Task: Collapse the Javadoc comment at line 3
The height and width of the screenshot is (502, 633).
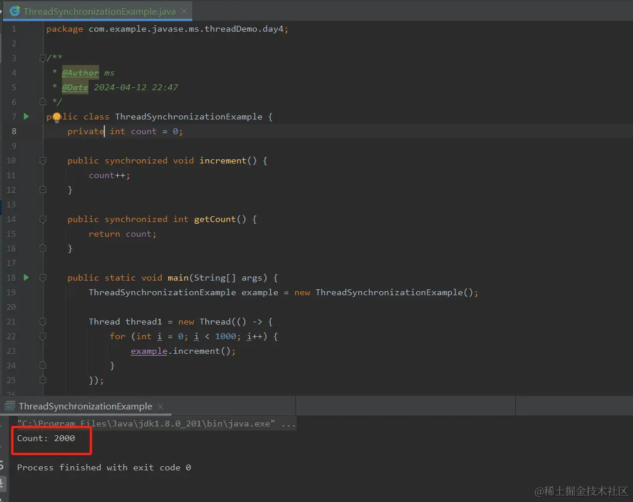Action: click(x=43, y=58)
